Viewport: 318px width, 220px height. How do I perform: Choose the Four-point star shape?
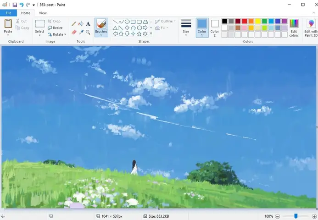pos(133,34)
